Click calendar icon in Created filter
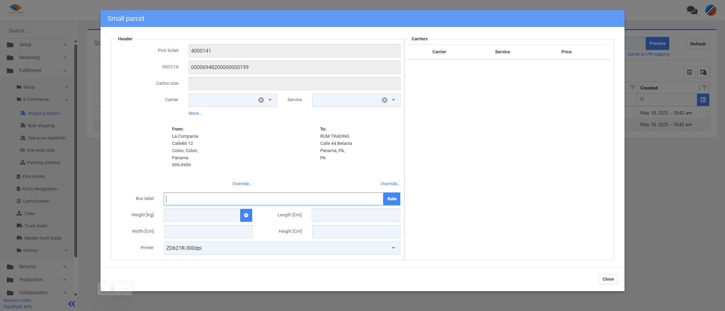 coord(703,100)
